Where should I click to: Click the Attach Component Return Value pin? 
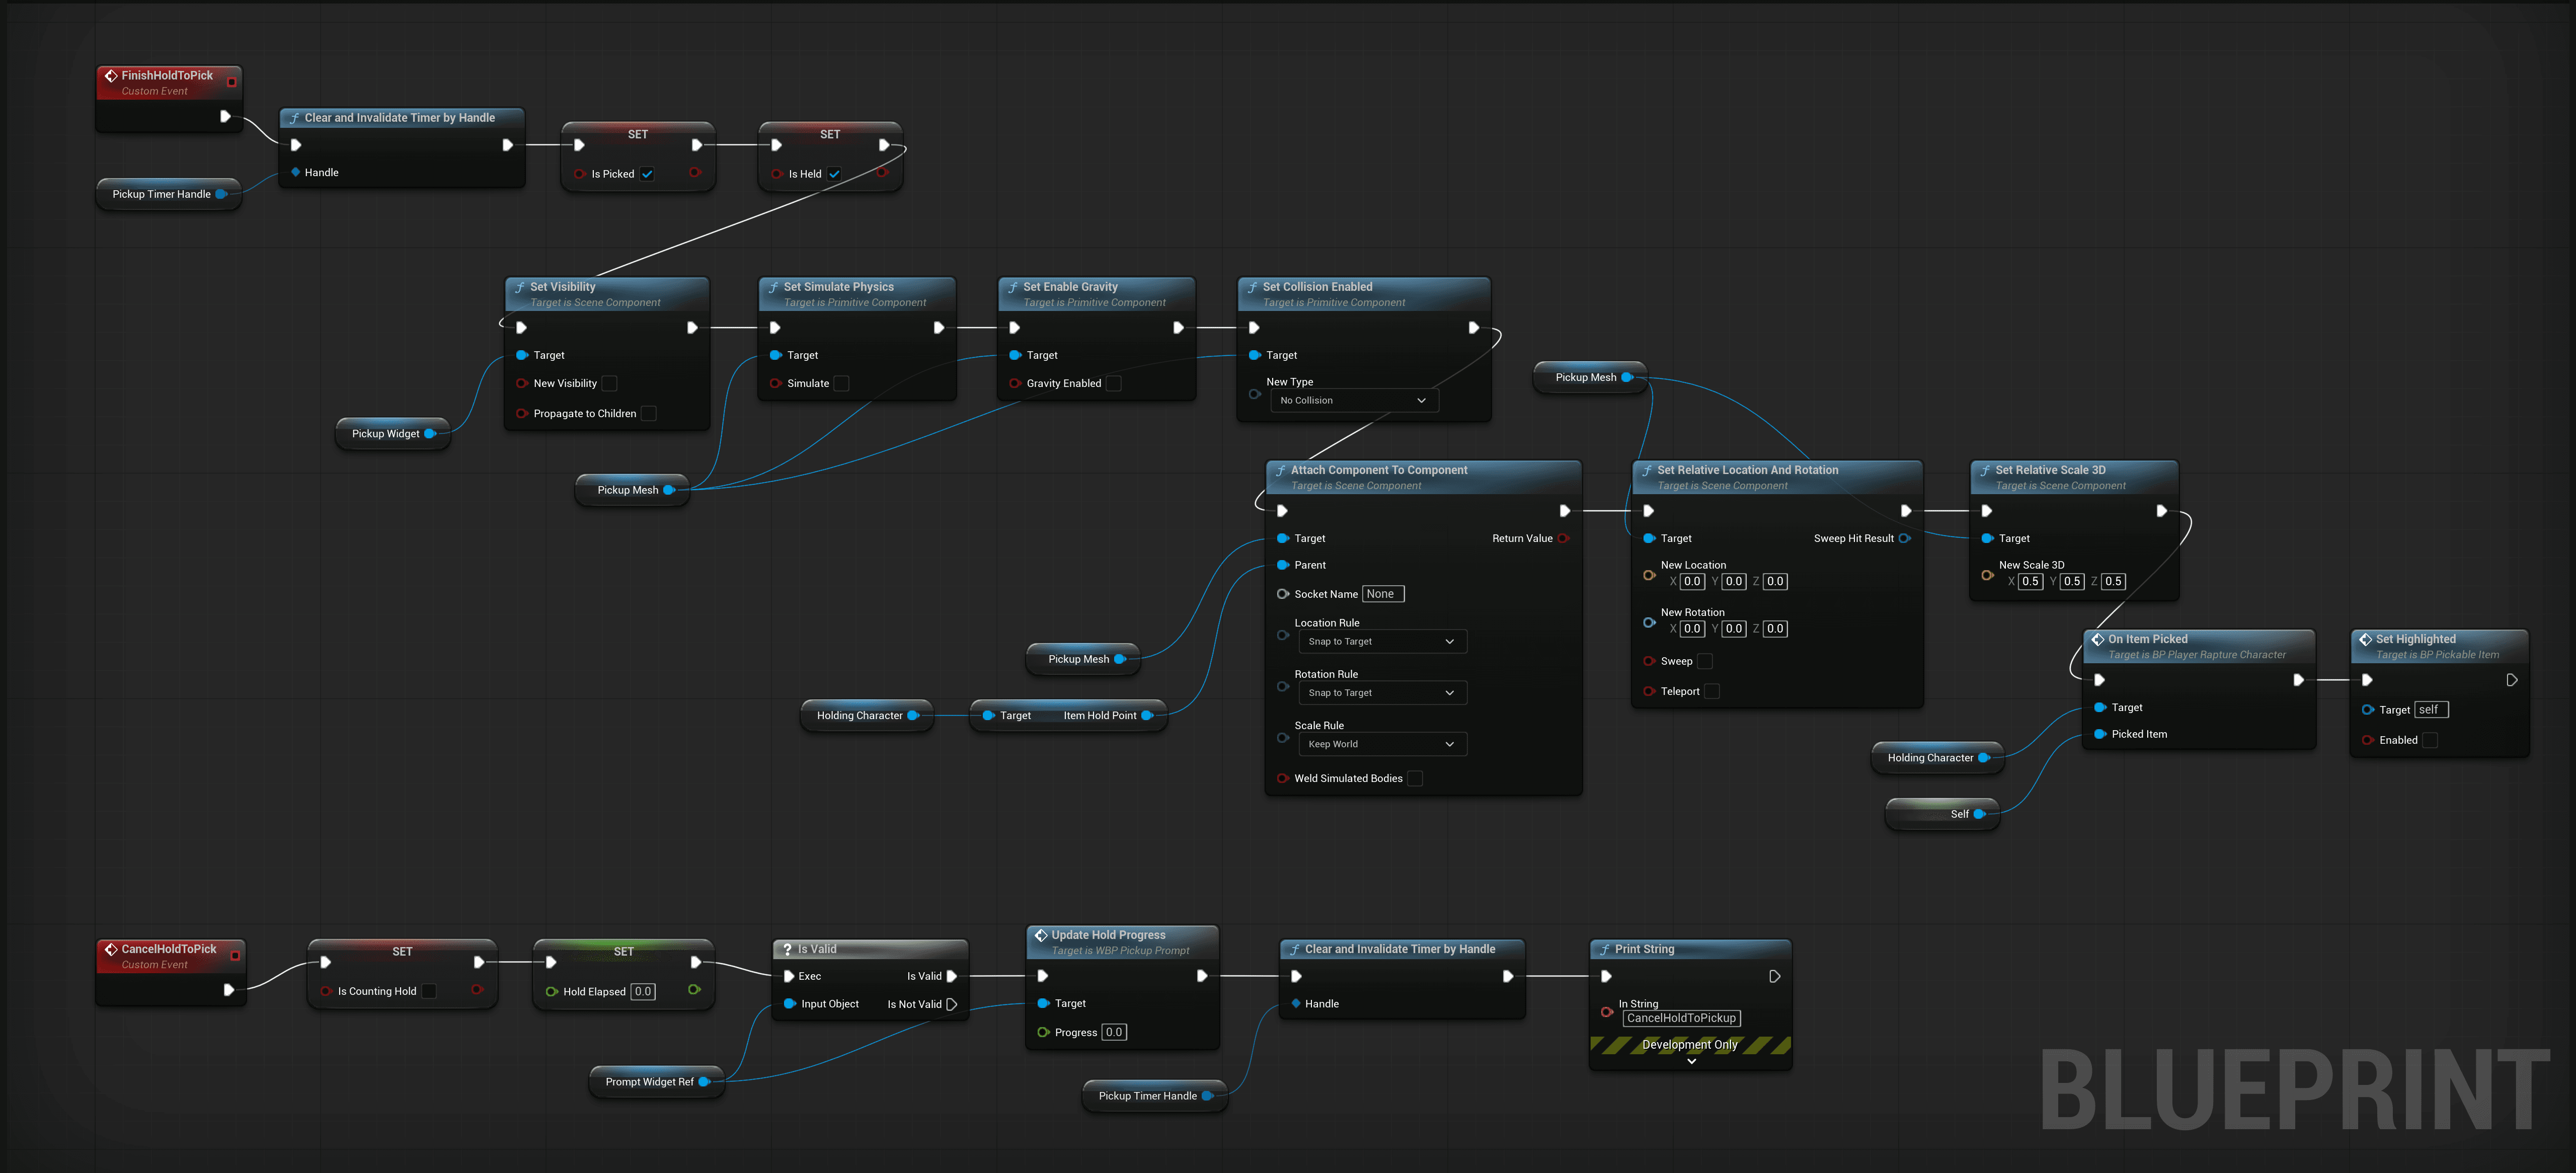[1563, 538]
